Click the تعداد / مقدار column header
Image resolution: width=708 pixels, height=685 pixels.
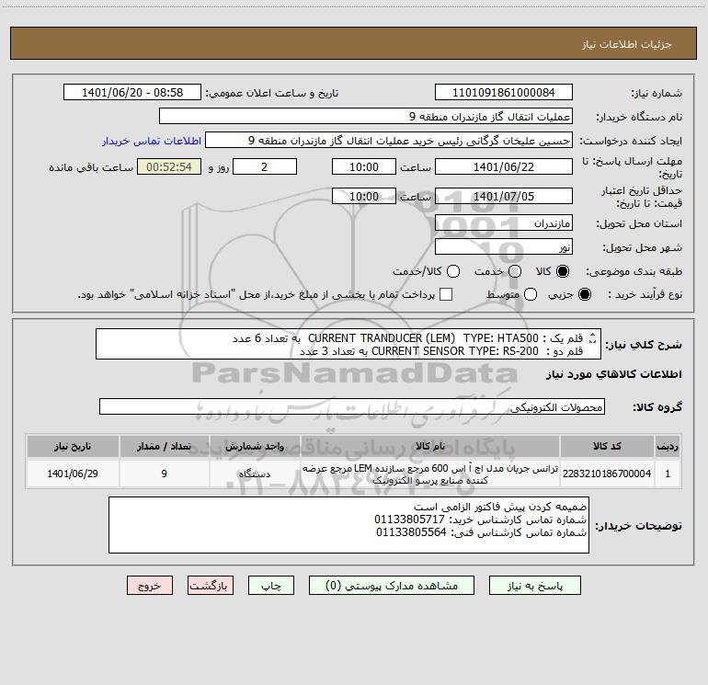coord(165,446)
